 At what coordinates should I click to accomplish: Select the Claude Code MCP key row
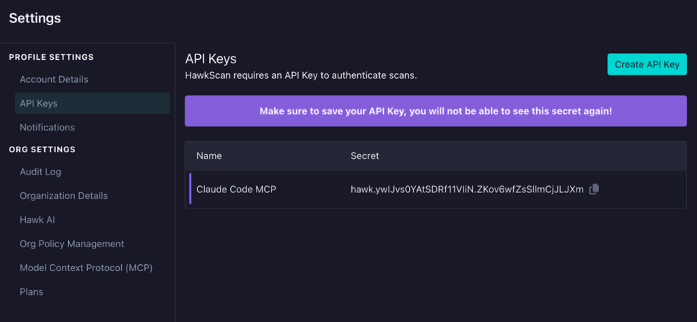(236, 190)
